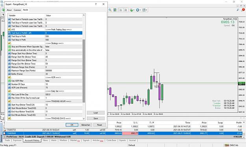Open the Trade tab in Terminal
Screen dimensions: 246x147
click(x=7, y=140)
